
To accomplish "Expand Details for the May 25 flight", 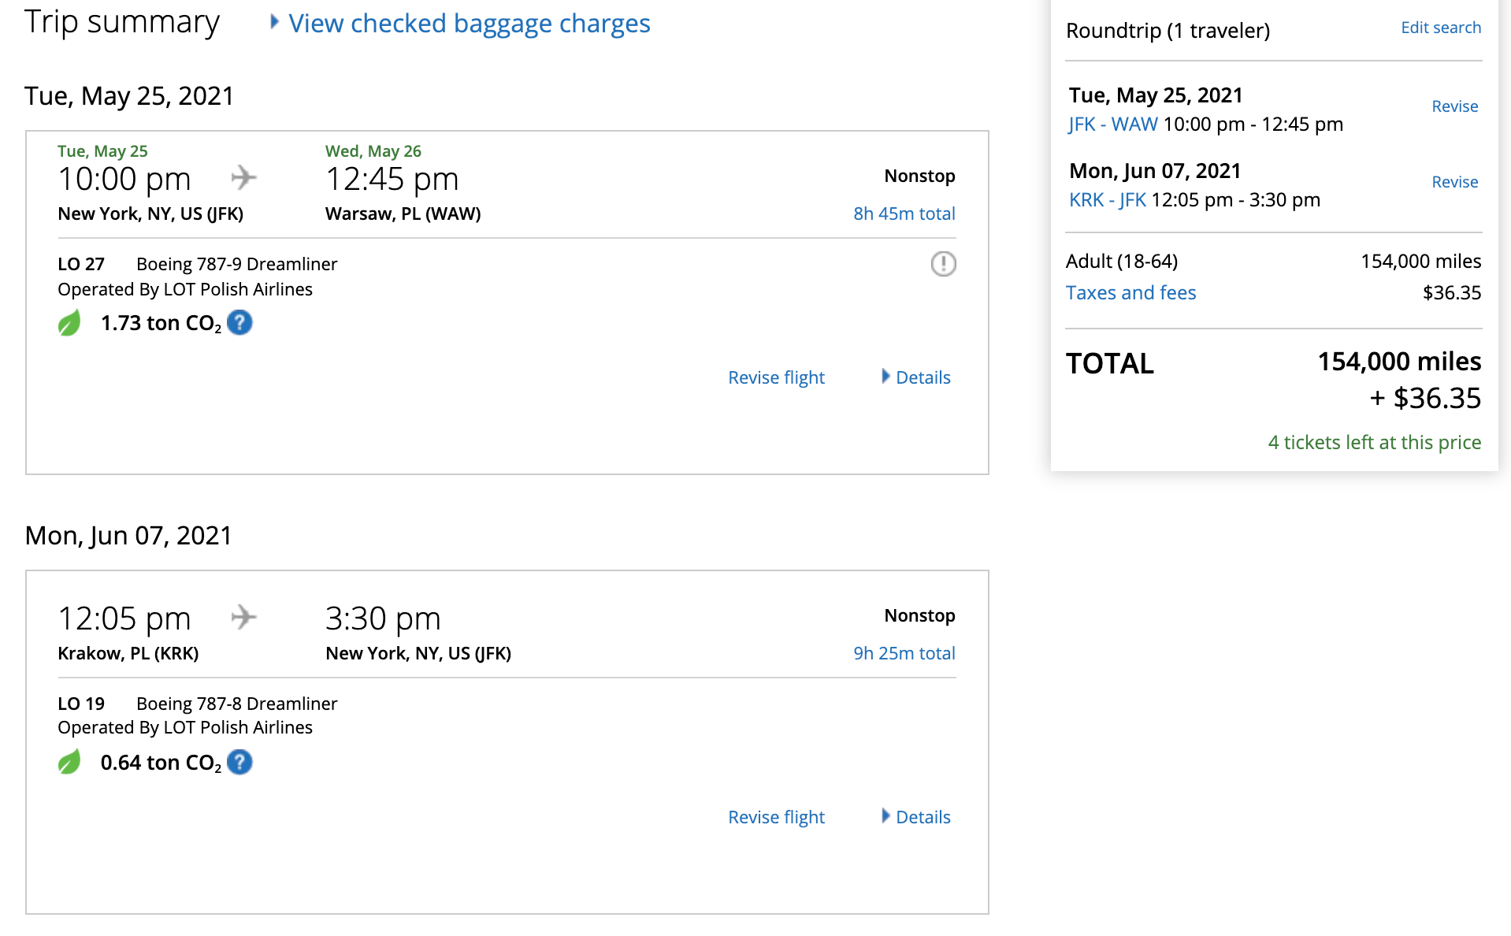I will [x=922, y=377].
